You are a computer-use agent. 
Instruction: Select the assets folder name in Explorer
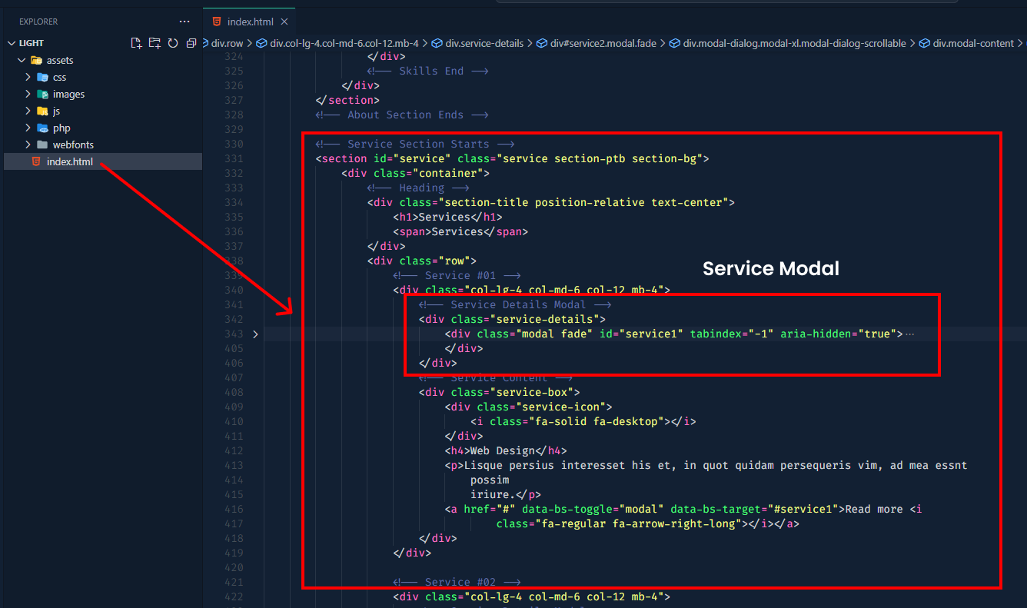(x=60, y=60)
